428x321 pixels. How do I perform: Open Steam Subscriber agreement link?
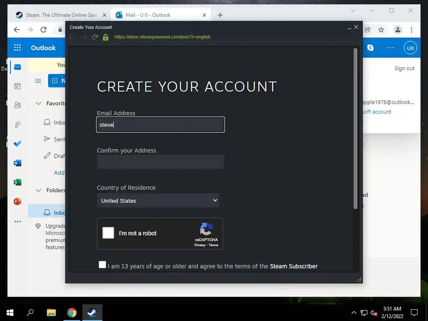(x=294, y=266)
